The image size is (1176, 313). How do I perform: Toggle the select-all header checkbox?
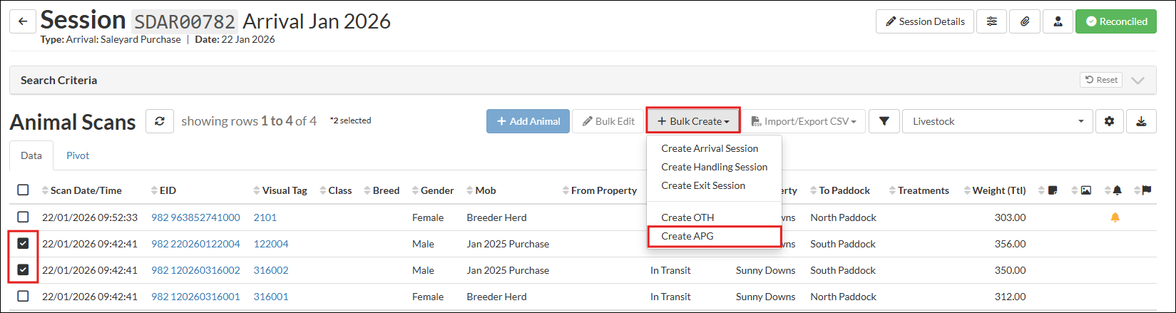(x=23, y=190)
